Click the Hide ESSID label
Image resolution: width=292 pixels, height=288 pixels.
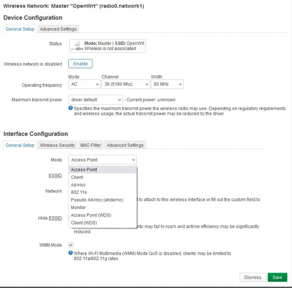50,218
